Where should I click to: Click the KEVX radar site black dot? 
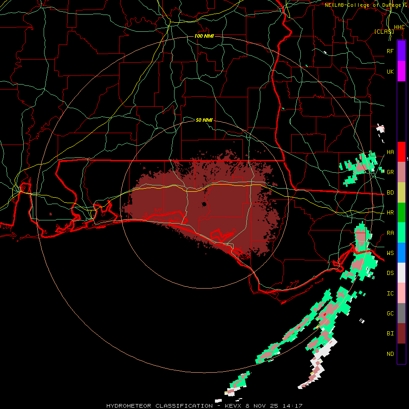pos(204,204)
